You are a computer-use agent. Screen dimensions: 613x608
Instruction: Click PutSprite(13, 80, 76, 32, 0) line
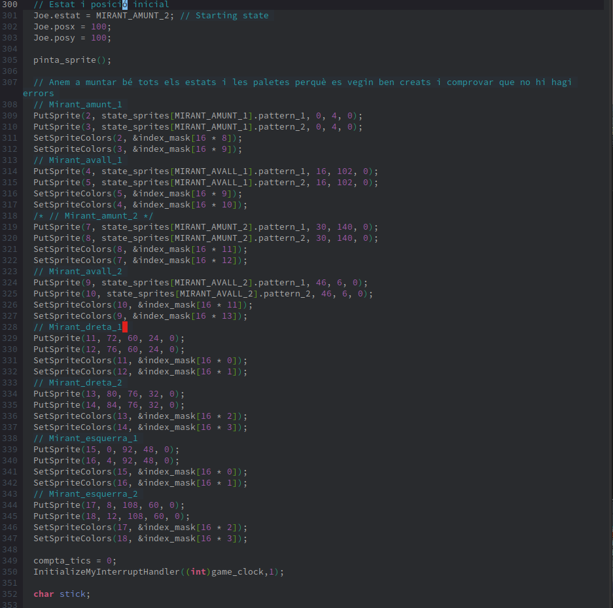[109, 394]
